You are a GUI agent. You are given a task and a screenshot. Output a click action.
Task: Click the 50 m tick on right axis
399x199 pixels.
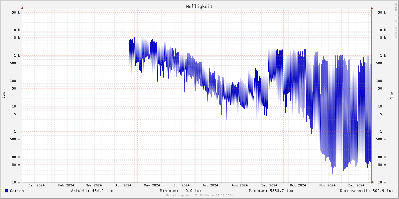pyautogui.click(x=382, y=165)
